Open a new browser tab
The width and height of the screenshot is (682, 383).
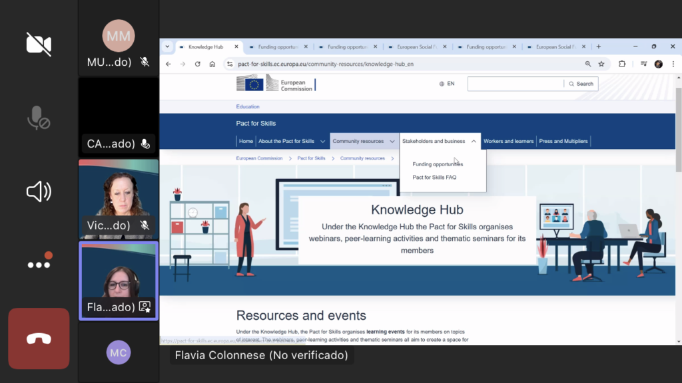point(598,47)
